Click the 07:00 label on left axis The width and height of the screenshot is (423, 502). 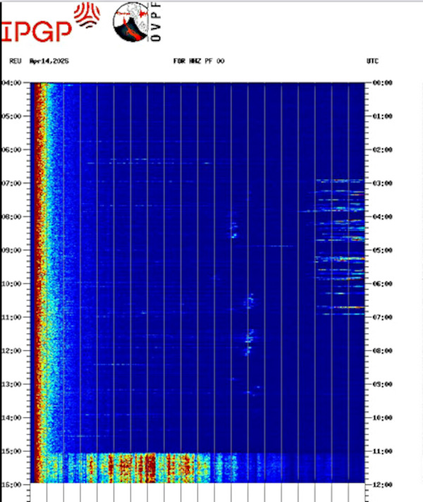point(14,183)
